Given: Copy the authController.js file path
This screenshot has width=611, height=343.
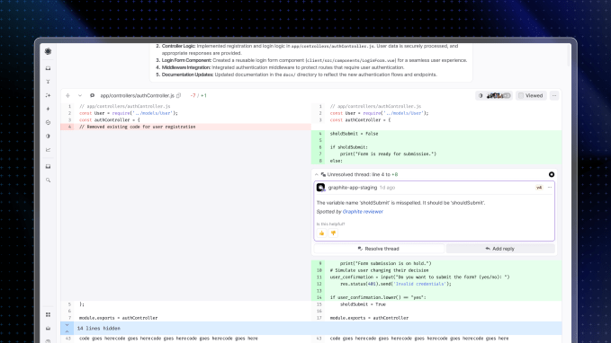Looking at the screenshot, I should (x=178, y=96).
